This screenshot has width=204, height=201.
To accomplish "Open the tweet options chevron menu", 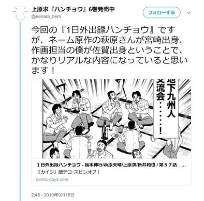I will (x=189, y=13).
